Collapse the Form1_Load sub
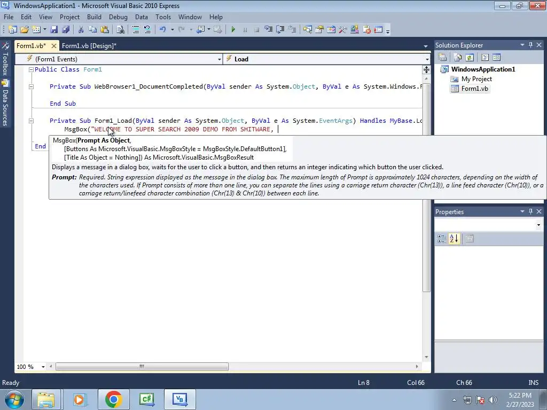The width and height of the screenshot is (547, 410). (x=31, y=121)
